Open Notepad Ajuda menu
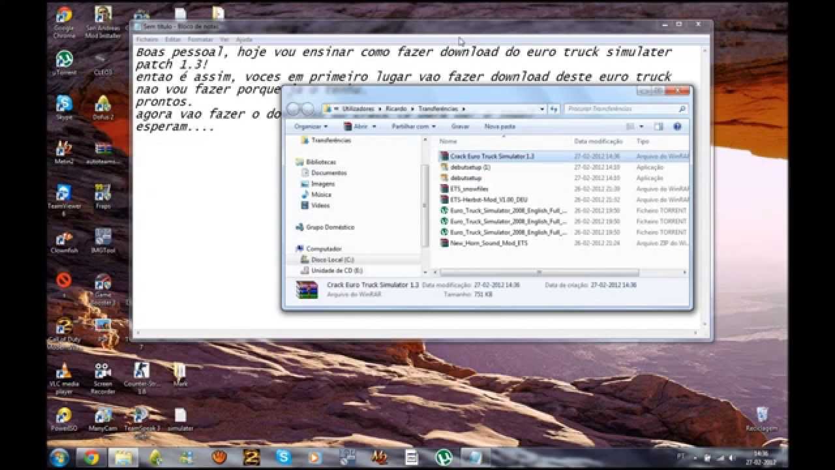This screenshot has width=835, height=470. click(x=243, y=39)
